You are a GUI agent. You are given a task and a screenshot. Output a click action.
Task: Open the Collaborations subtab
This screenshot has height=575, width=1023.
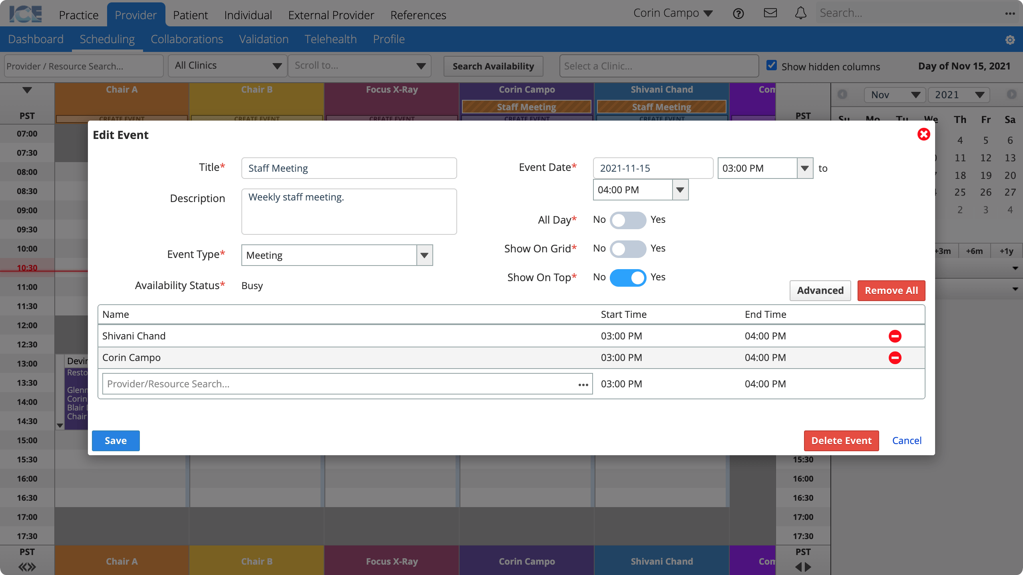pos(187,39)
